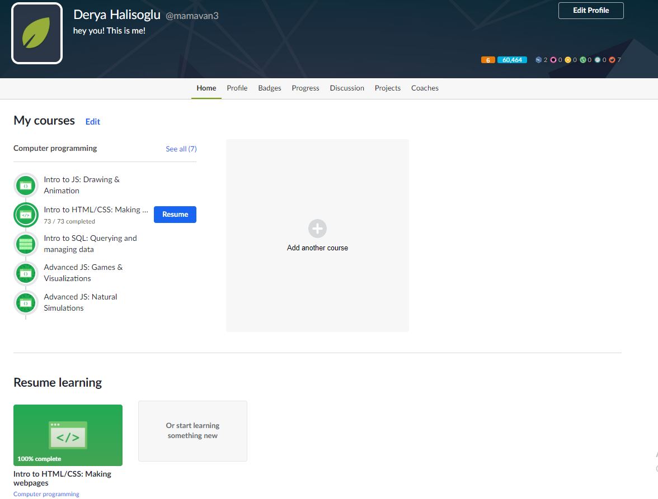Click the Intro to JS Drawing course icon
This screenshot has width=658, height=499.
[26, 185]
